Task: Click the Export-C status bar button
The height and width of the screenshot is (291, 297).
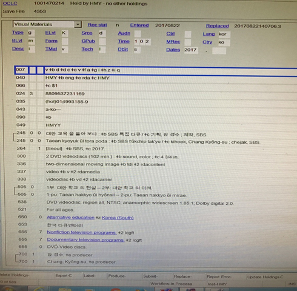Action: [x=64, y=276]
